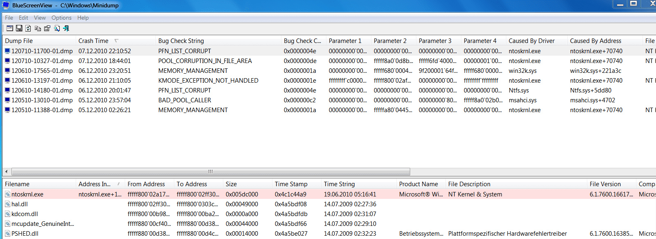This screenshot has height=239, width=656.
Task: Sort lower pane by File Version header
Action: pyautogui.click(x=612, y=184)
